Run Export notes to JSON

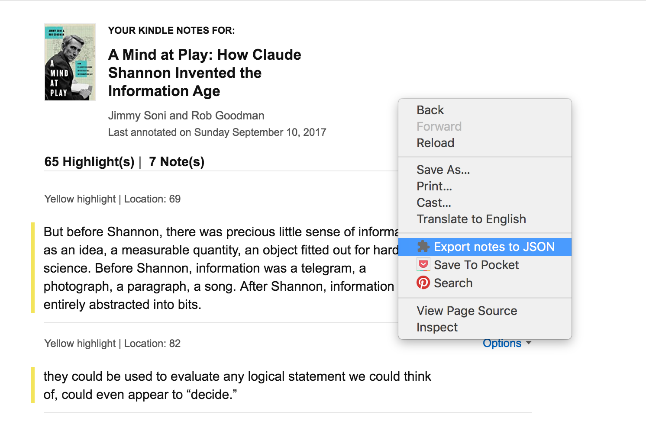click(494, 247)
